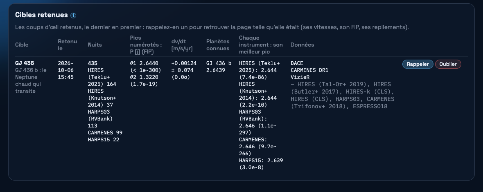Click best peak 'CARMENES: 2.646 (9.7e-266)'
This screenshot has width=483, height=192.
click(257, 146)
